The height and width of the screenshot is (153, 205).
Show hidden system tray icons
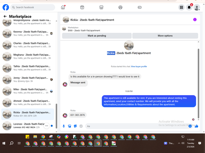coord(179,143)
